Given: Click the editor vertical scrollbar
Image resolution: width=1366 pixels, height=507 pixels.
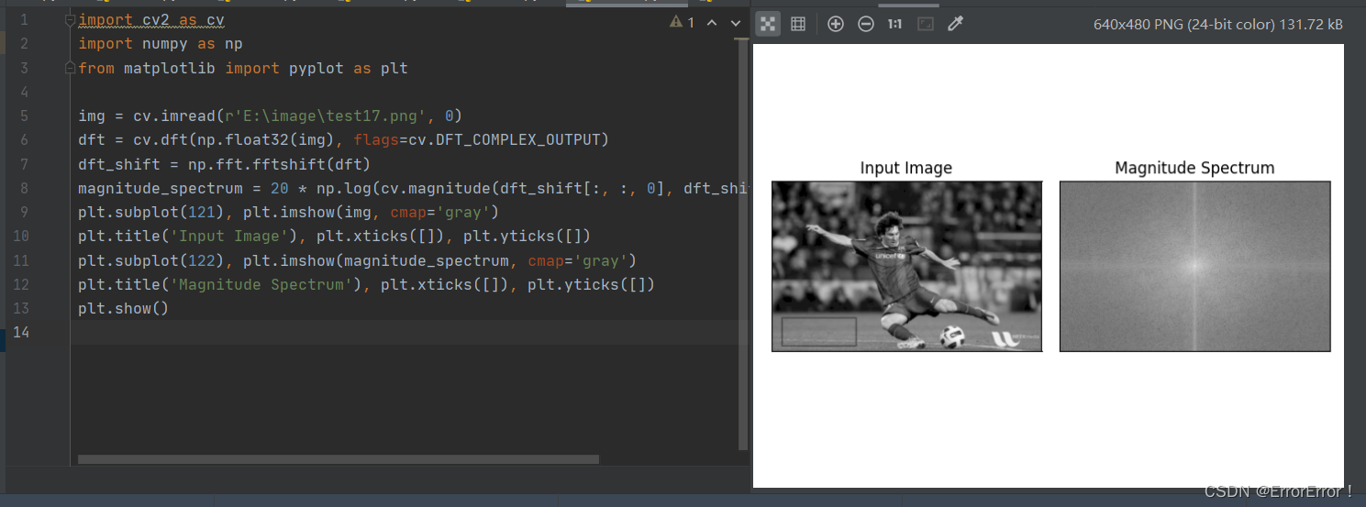Looking at the screenshot, I should click(x=743, y=244).
